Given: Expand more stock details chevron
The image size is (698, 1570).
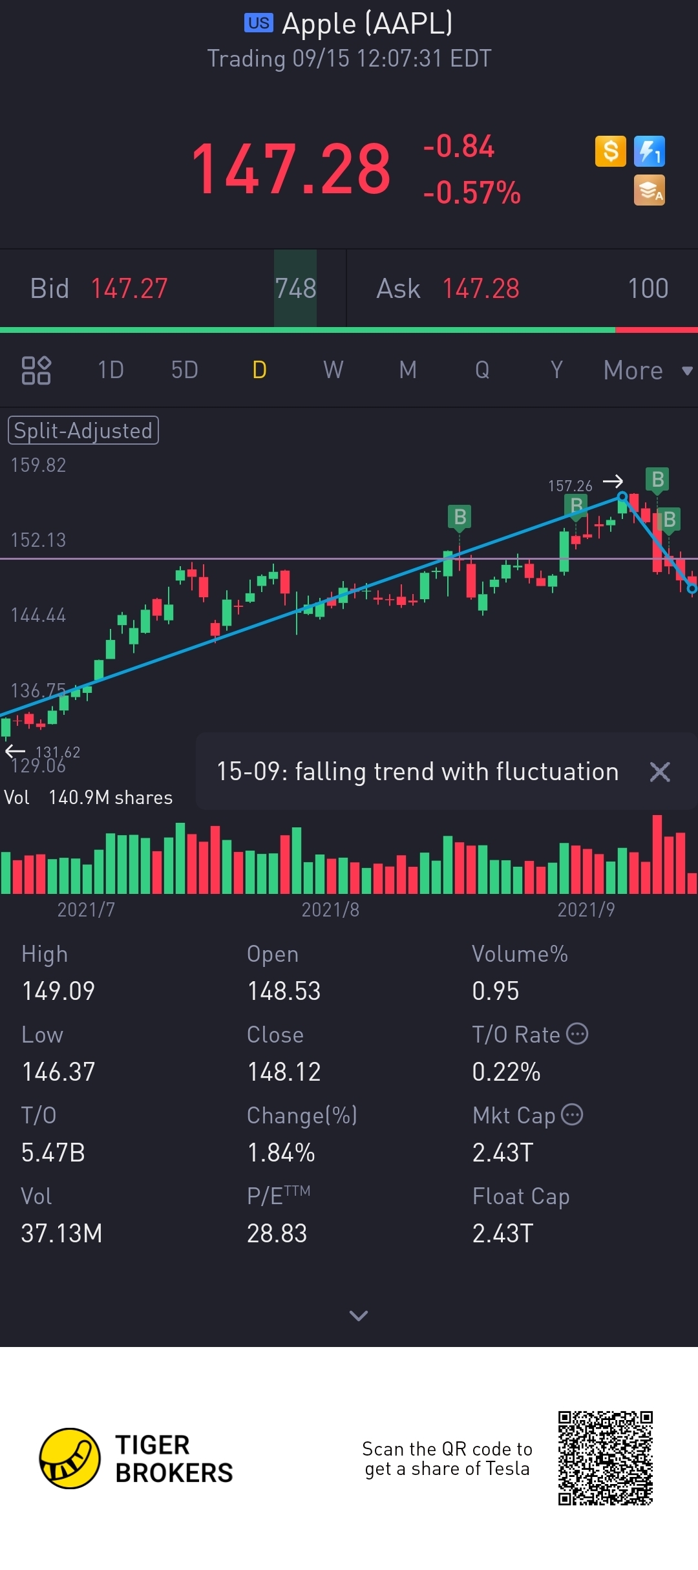Looking at the screenshot, I should tap(358, 1316).
